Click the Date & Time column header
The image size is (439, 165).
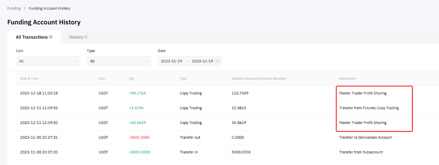tap(29, 79)
